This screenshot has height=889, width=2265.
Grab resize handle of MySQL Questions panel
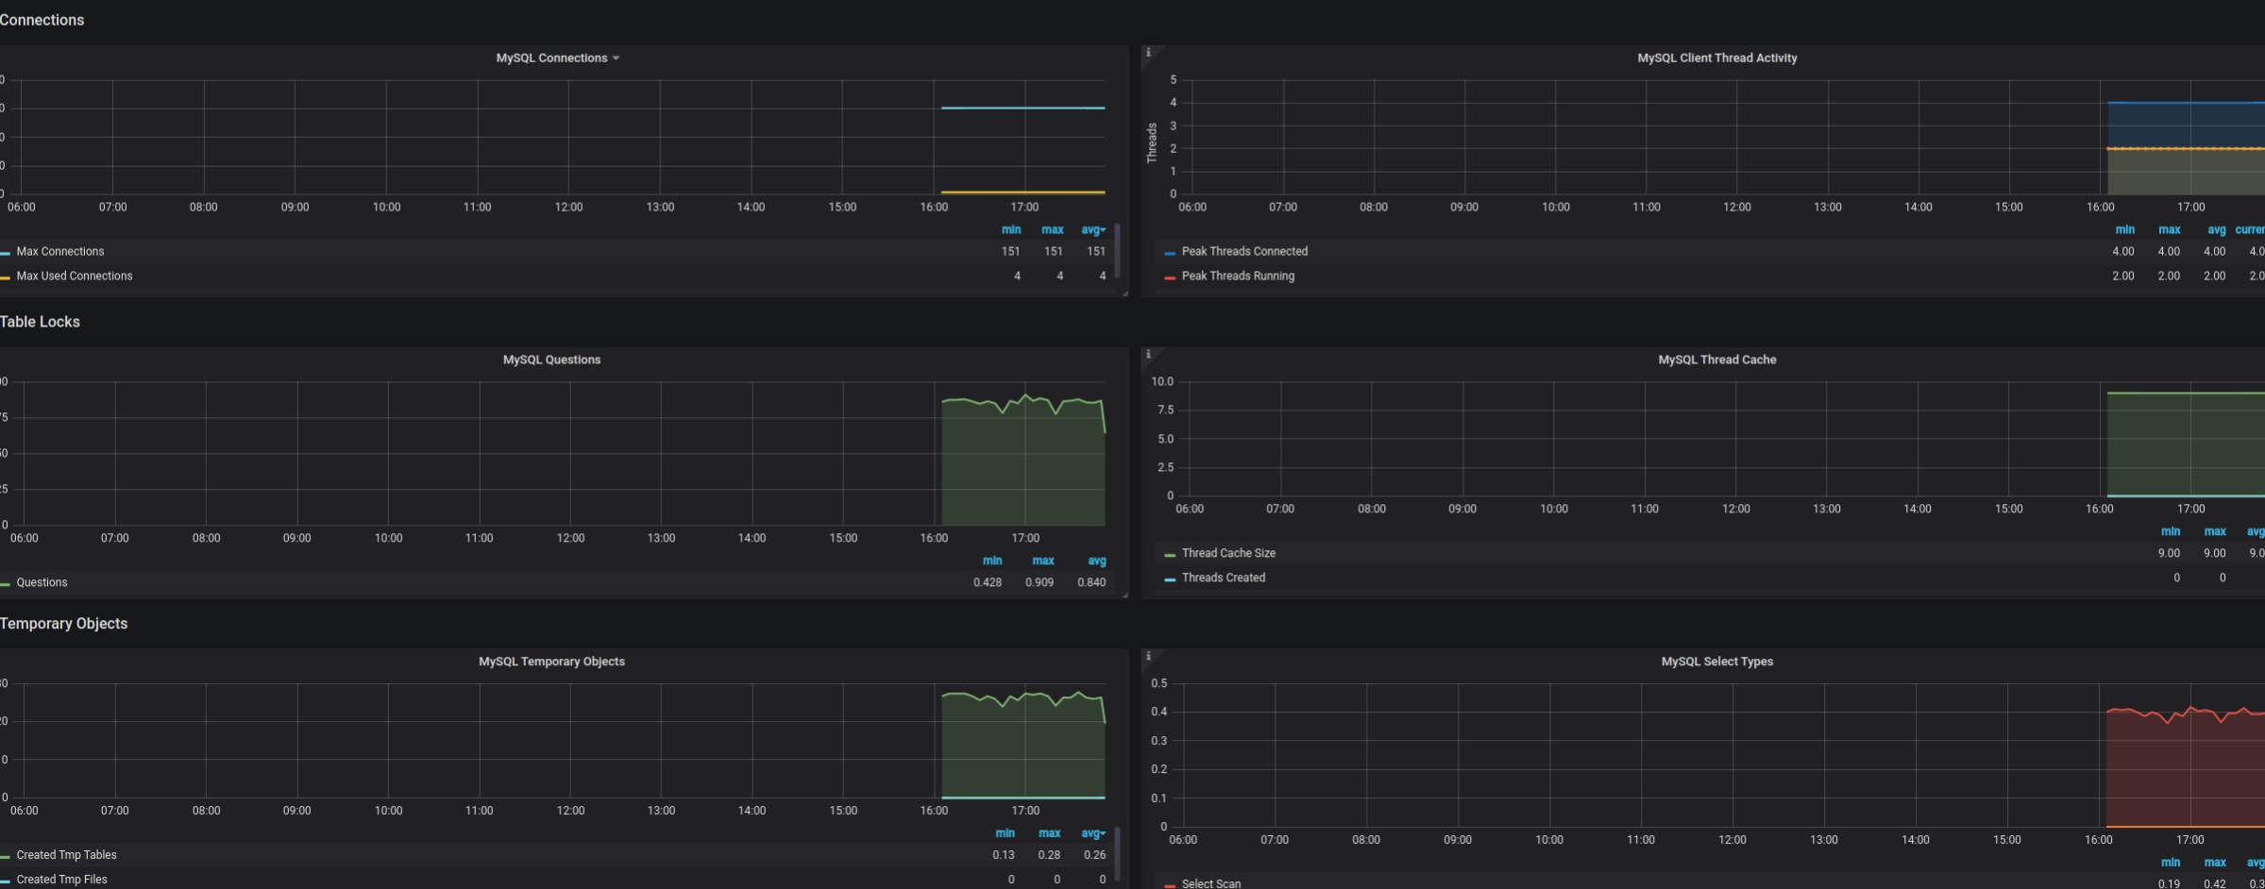1124,595
